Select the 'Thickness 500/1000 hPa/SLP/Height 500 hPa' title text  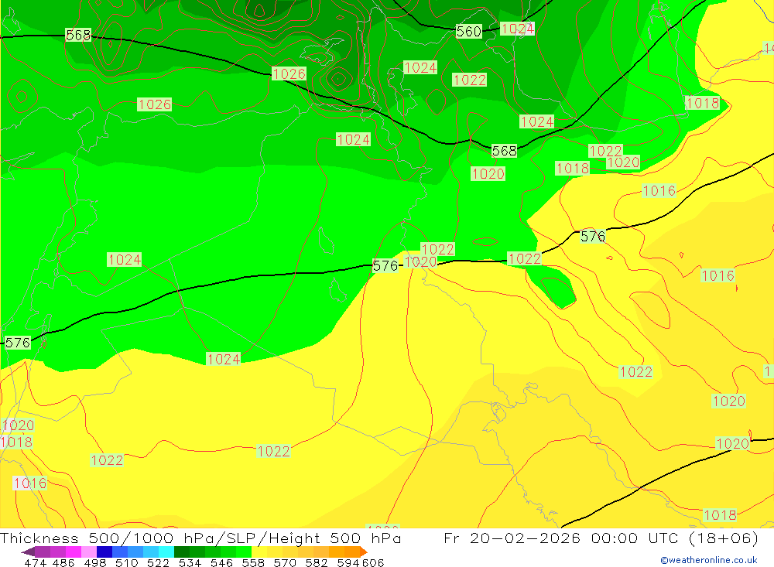tap(200, 538)
